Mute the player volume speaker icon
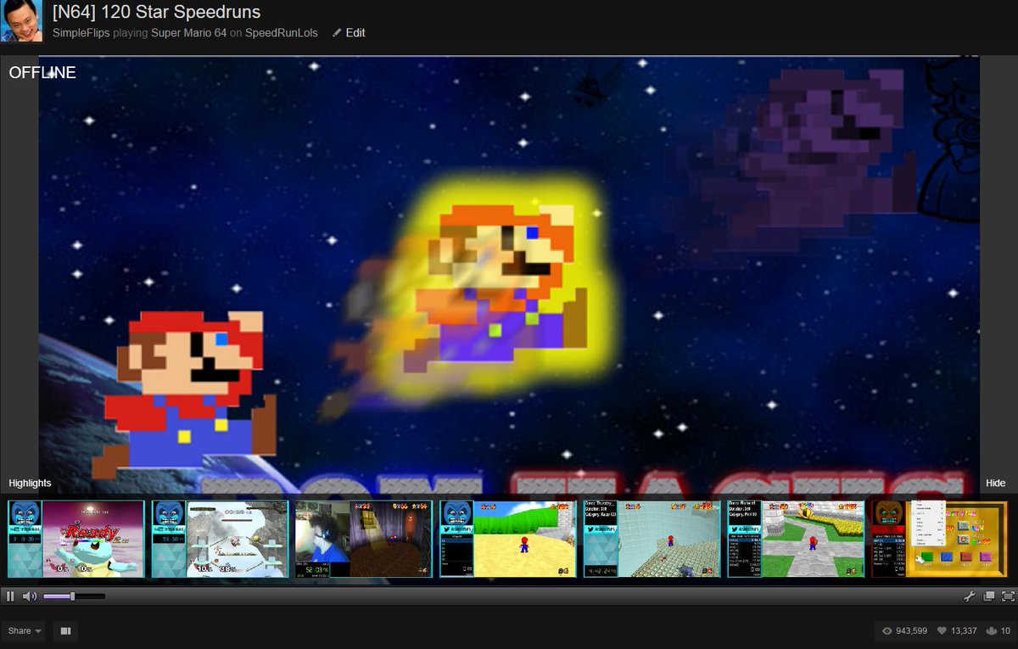 pyautogui.click(x=30, y=596)
